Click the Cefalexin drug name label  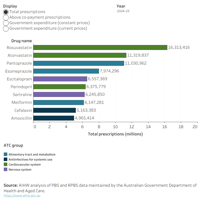(x=23, y=110)
